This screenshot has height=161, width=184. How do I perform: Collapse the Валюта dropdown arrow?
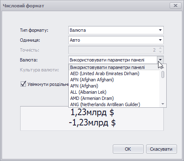(x=160, y=60)
